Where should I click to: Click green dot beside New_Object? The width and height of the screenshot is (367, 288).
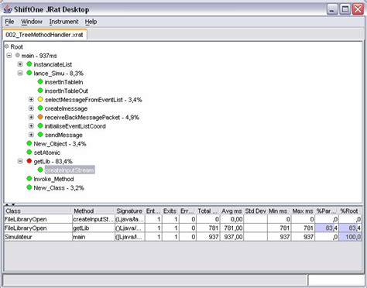click(x=29, y=143)
